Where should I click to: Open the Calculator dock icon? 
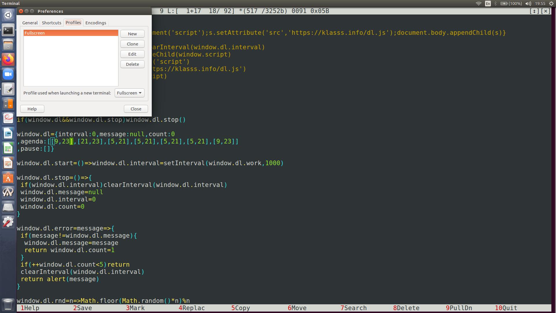click(8, 104)
